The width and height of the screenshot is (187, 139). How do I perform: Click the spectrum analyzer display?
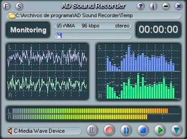coord(138,72)
